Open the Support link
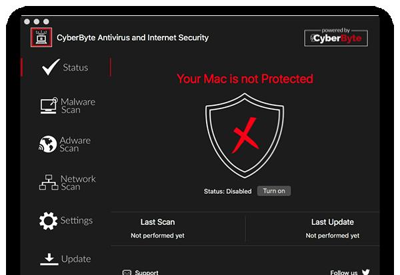 [x=147, y=272]
